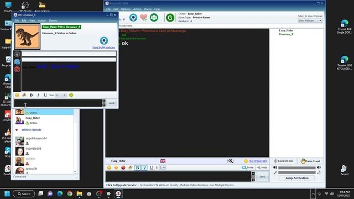Click Send in the IM window

(112, 103)
